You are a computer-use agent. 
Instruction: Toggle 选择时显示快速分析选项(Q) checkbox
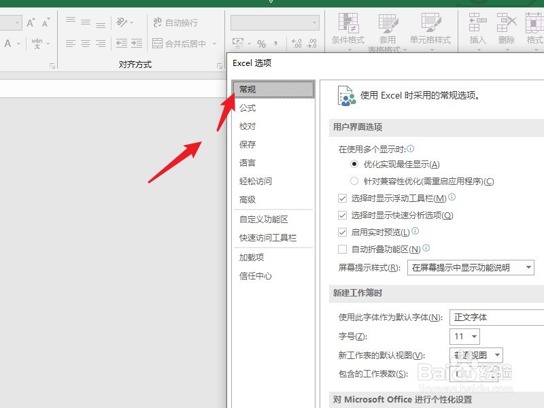342,215
